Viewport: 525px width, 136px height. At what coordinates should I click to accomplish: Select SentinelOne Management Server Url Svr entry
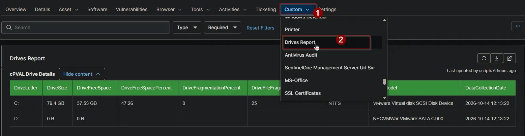[331, 68]
